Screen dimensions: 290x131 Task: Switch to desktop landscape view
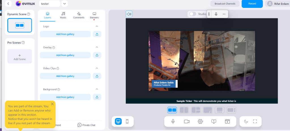118,121
